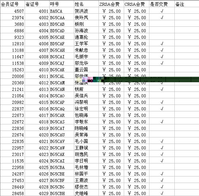This screenshot has width=199, height=196.
Task: Click name cell 李敬东
Action: (x=86, y=121)
